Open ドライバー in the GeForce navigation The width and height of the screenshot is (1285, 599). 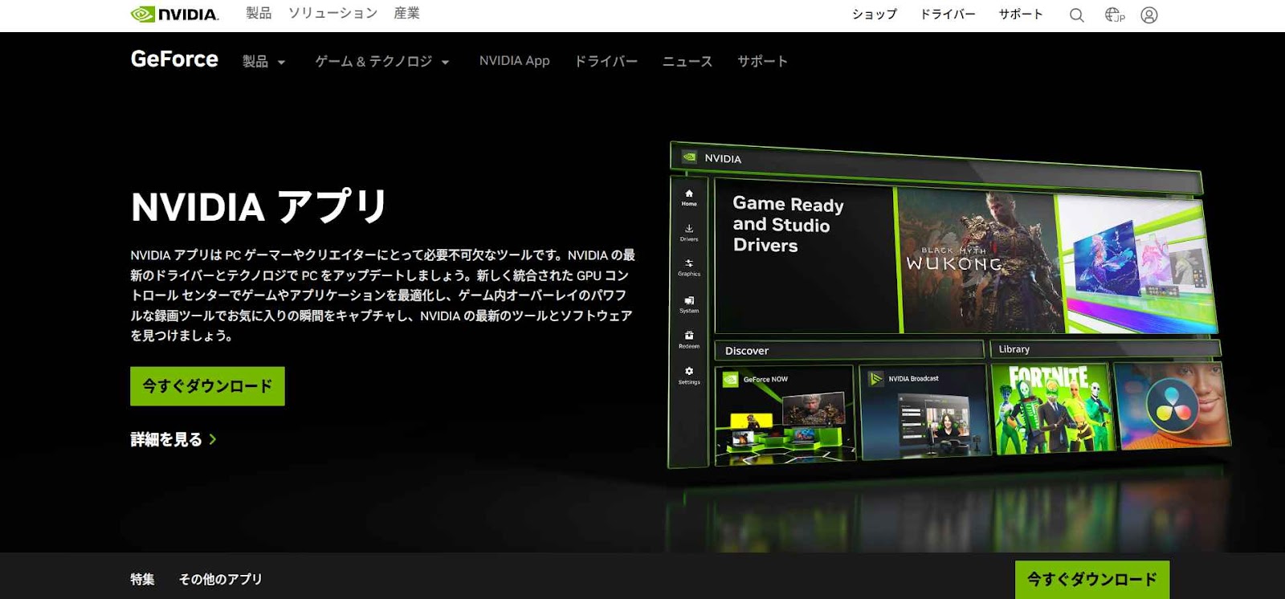click(606, 61)
